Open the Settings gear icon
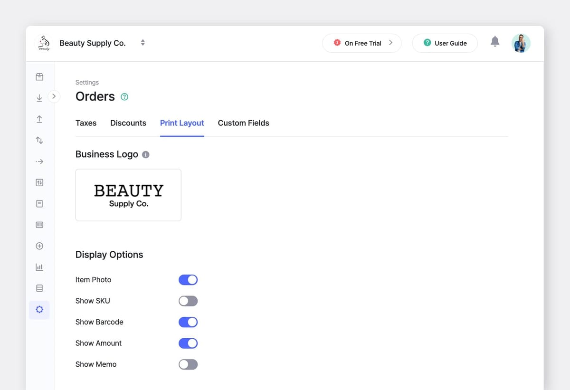Image resolution: width=570 pixels, height=390 pixels. (39, 309)
